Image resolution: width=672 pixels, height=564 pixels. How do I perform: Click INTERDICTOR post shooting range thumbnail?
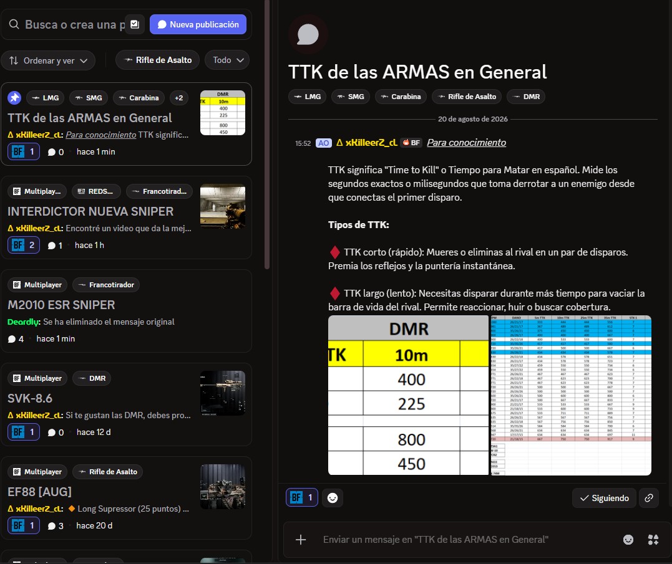pyautogui.click(x=223, y=207)
